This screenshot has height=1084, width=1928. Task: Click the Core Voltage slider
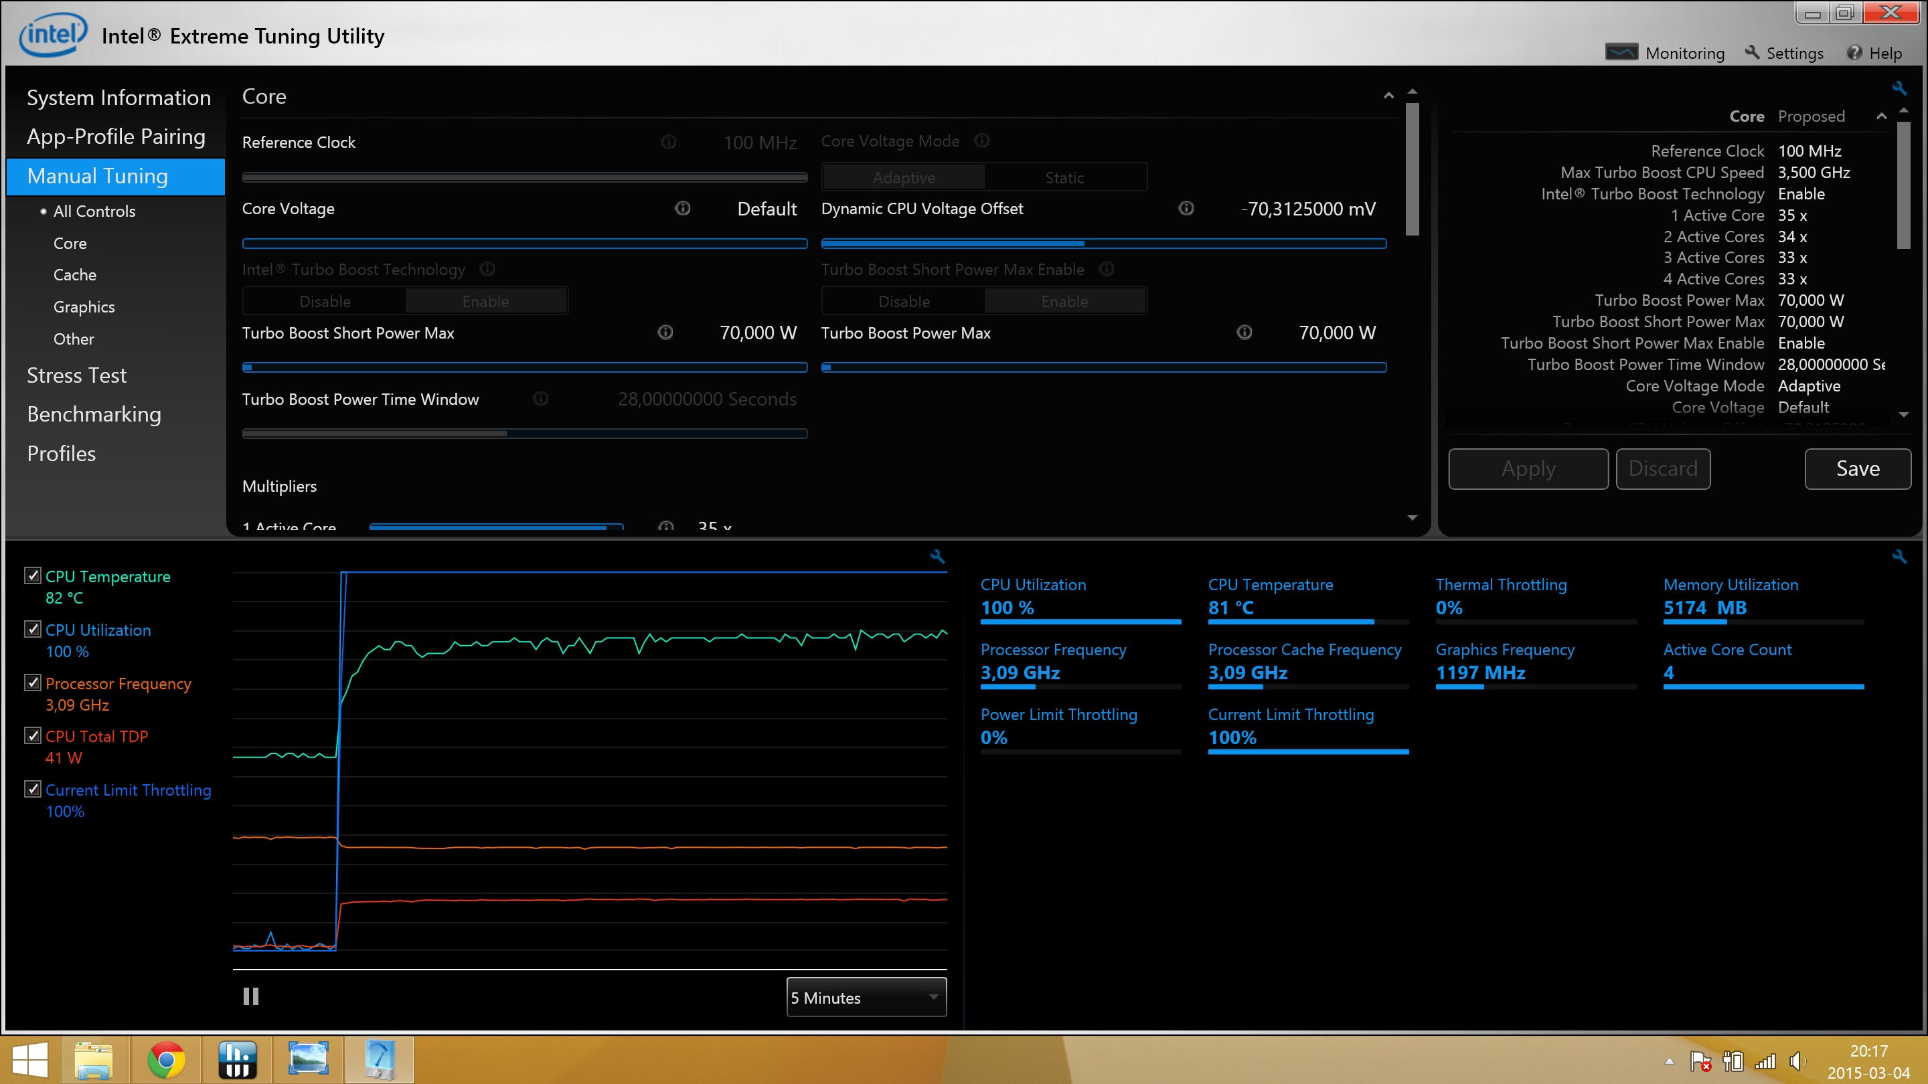[x=525, y=243]
